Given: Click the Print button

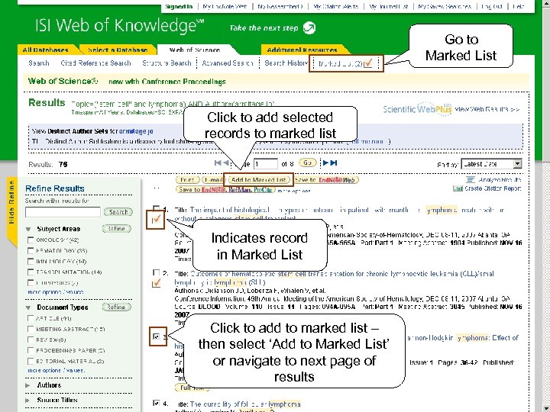Looking at the screenshot, I should [x=187, y=180].
